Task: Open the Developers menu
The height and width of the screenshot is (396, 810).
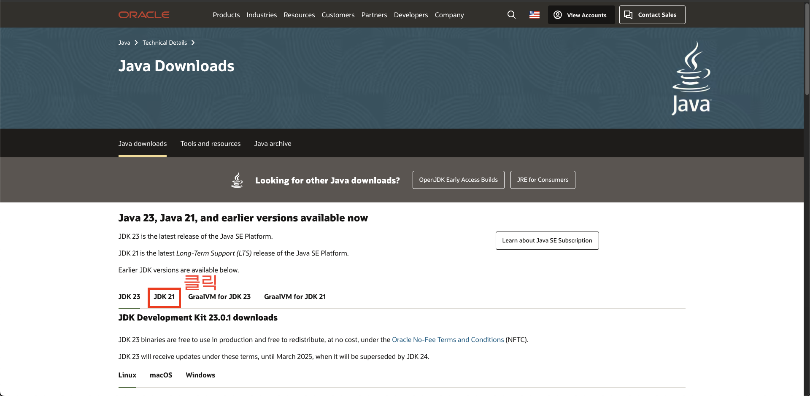Action: coord(411,15)
